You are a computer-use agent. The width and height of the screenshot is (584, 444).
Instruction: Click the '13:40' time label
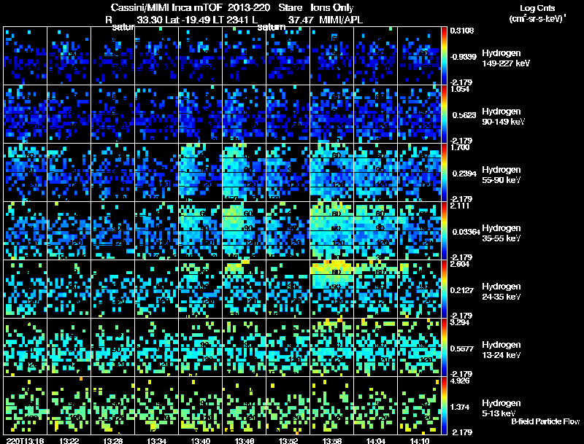click(200, 441)
